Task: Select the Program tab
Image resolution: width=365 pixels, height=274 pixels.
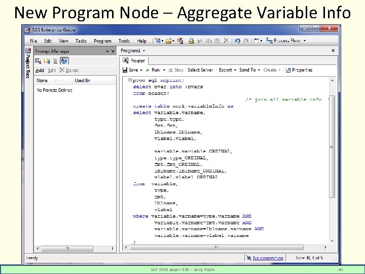Action: pos(134,60)
